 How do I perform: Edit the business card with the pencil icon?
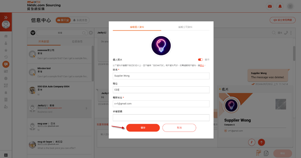point(252,142)
